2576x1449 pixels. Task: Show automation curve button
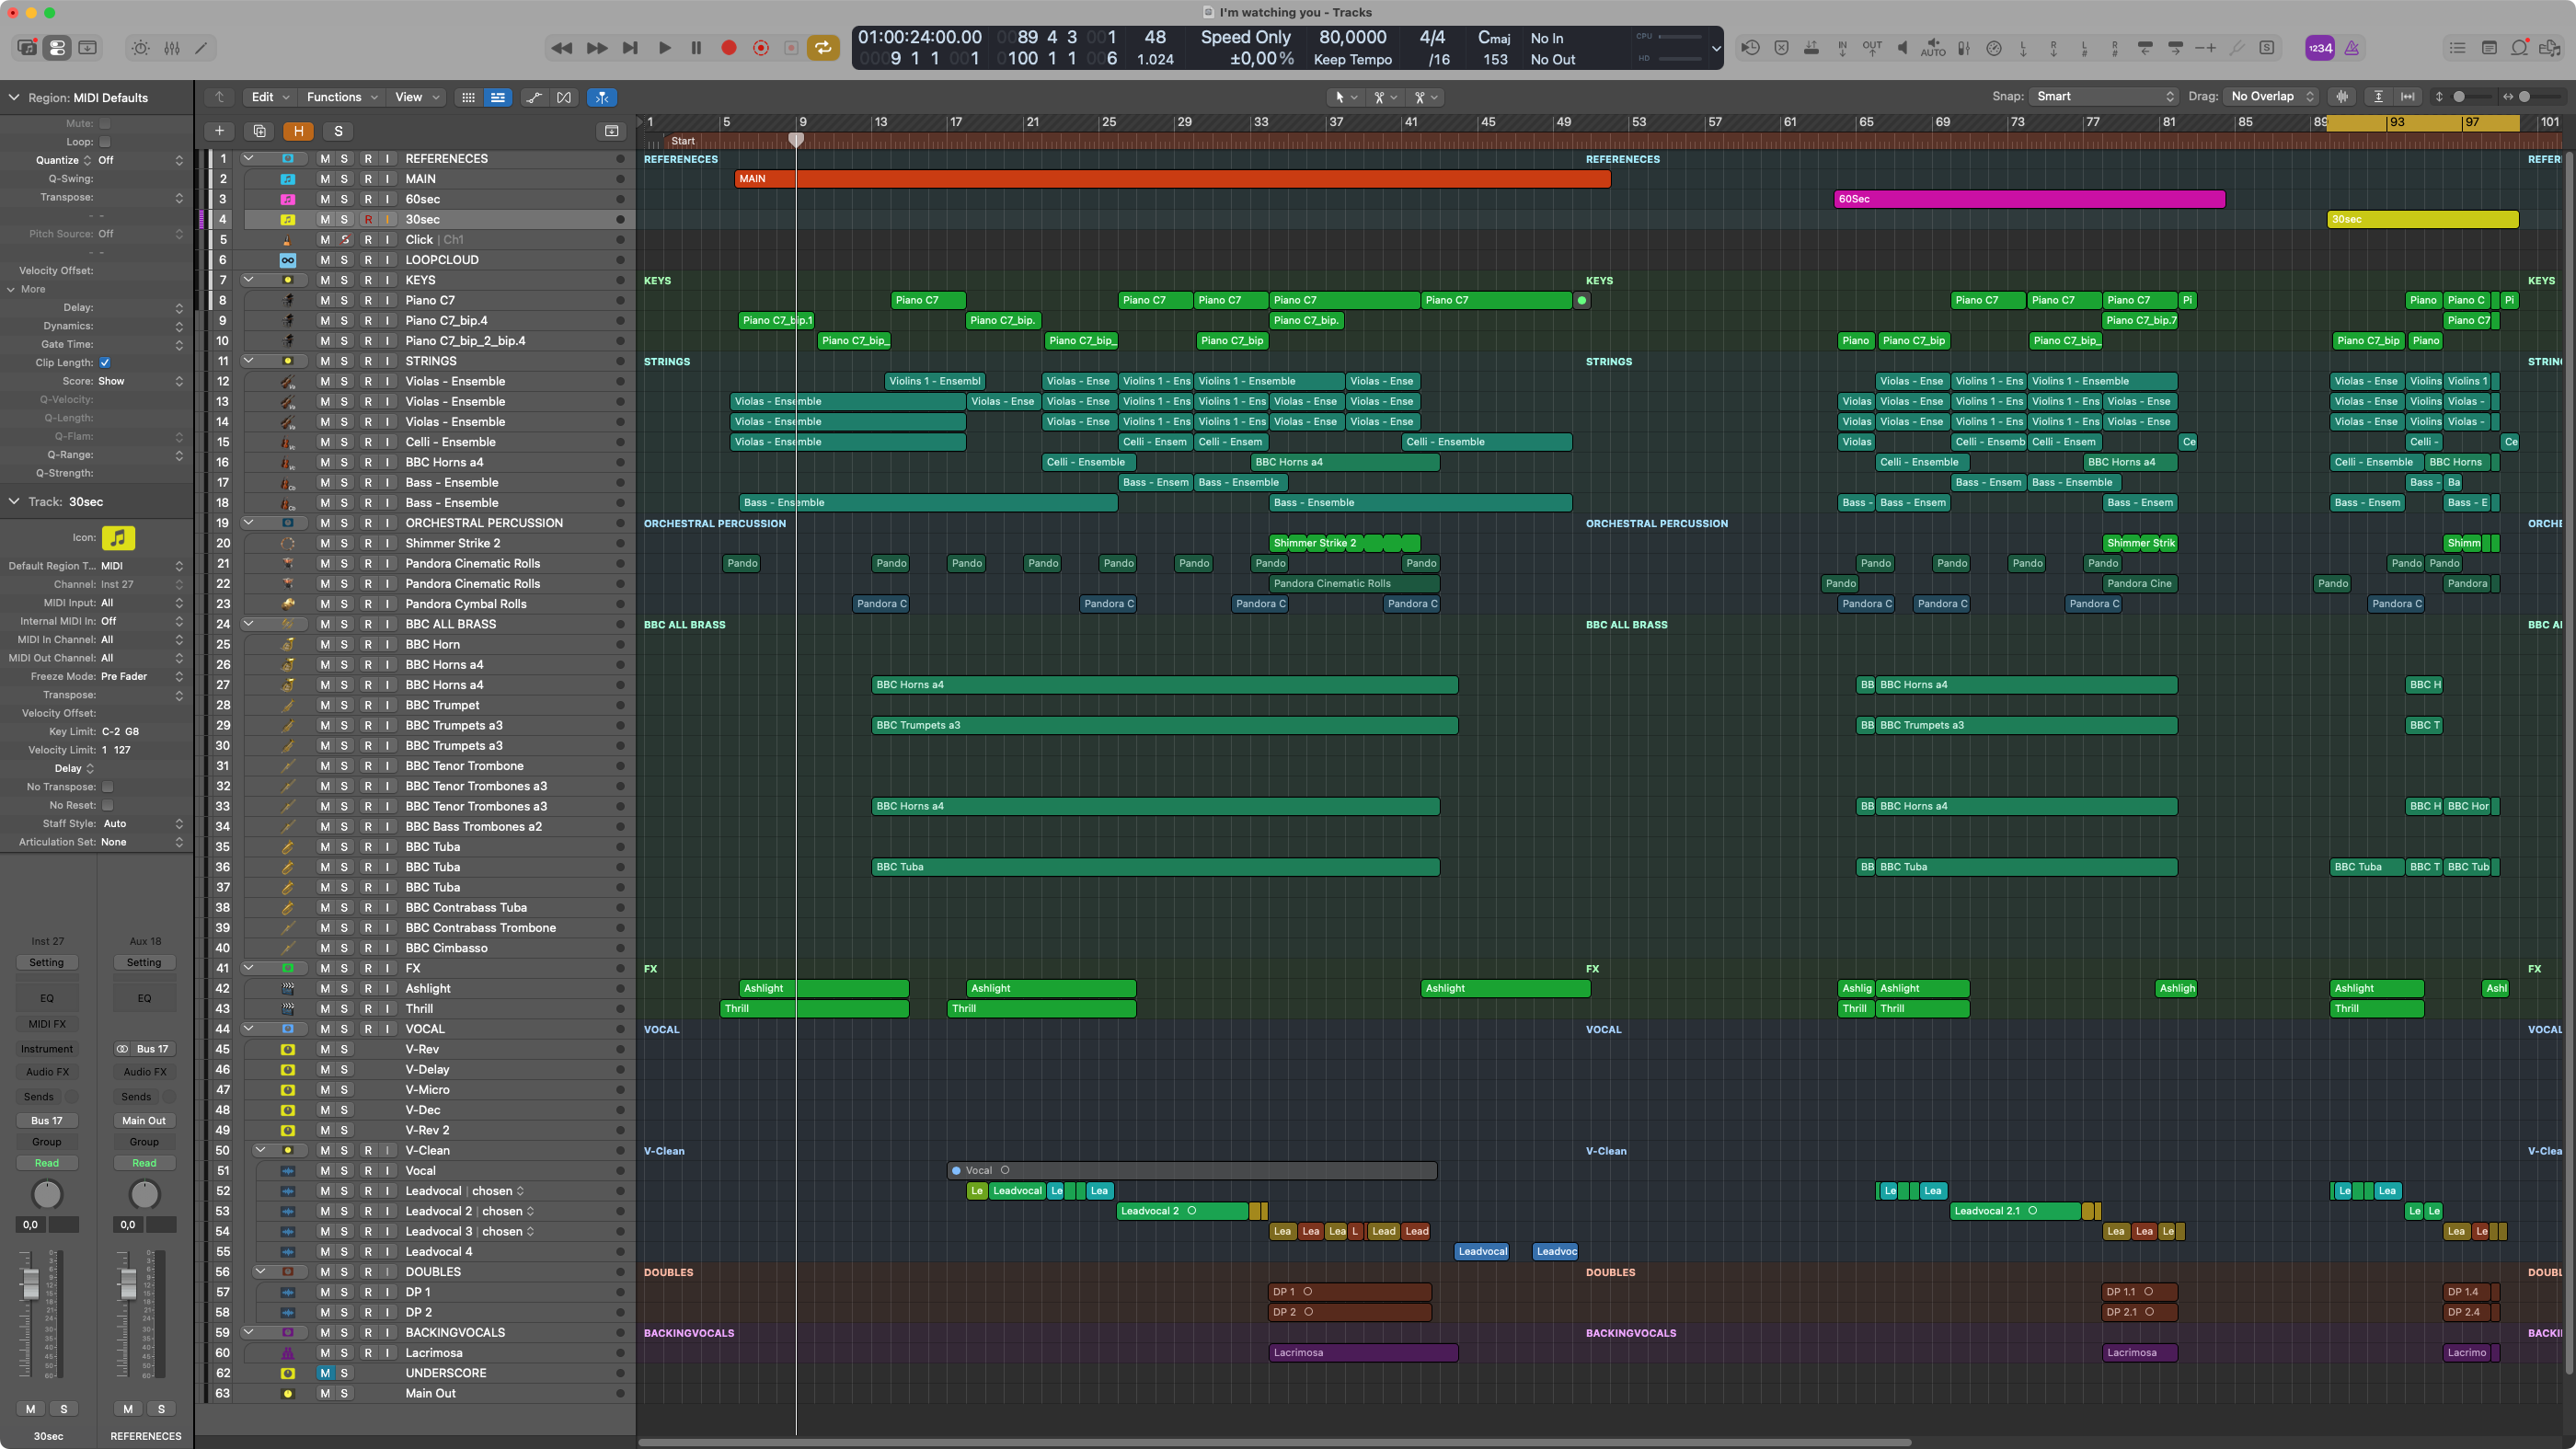[x=534, y=97]
